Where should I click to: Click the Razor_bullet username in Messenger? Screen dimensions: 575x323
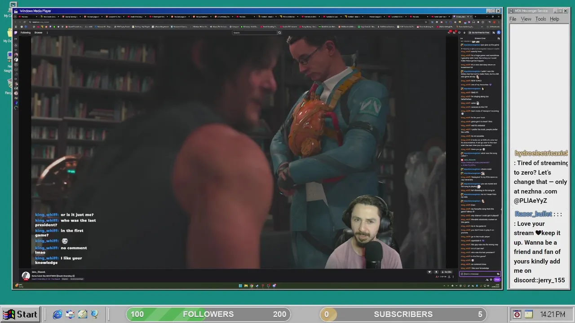coord(533,214)
